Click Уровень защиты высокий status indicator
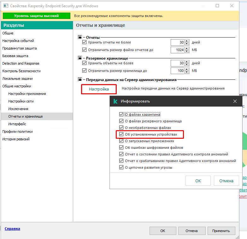 pos(37,16)
